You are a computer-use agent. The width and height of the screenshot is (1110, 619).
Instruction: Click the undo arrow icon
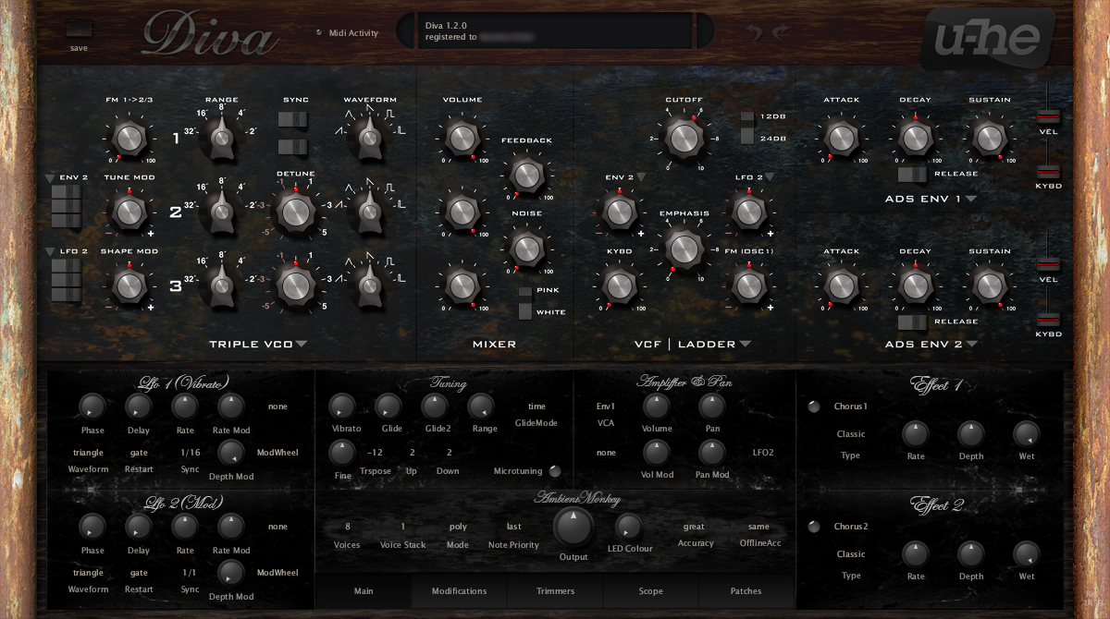pos(755,32)
